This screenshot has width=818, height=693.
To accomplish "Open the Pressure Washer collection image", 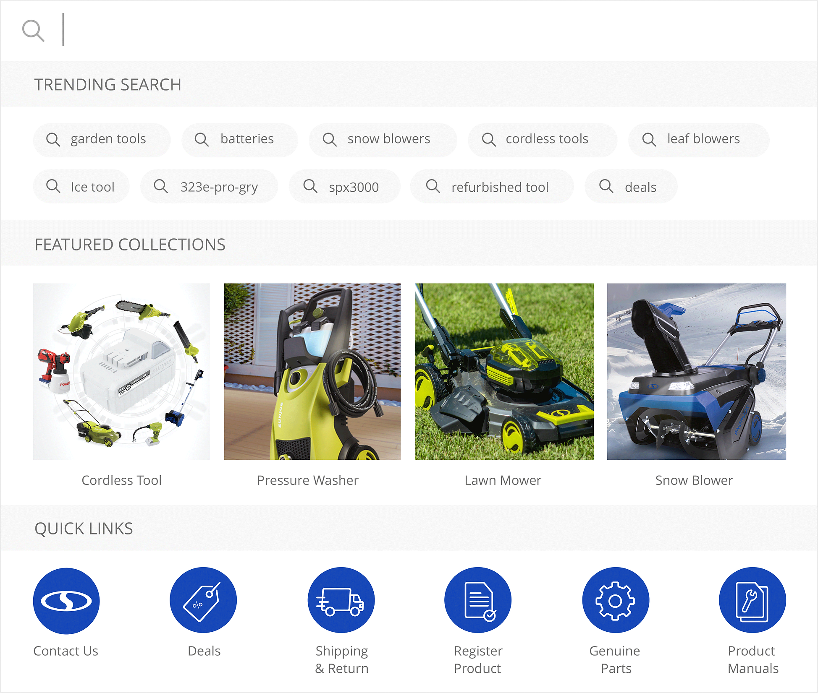I will click(312, 372).
